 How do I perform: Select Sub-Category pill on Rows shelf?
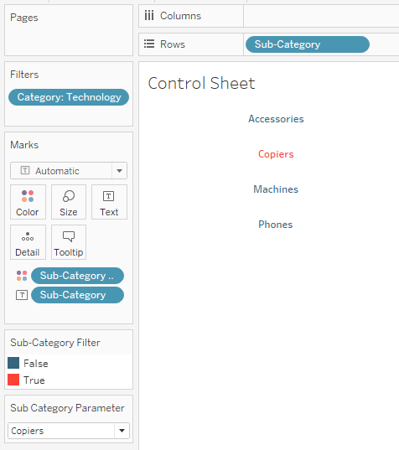pos(308,44)
